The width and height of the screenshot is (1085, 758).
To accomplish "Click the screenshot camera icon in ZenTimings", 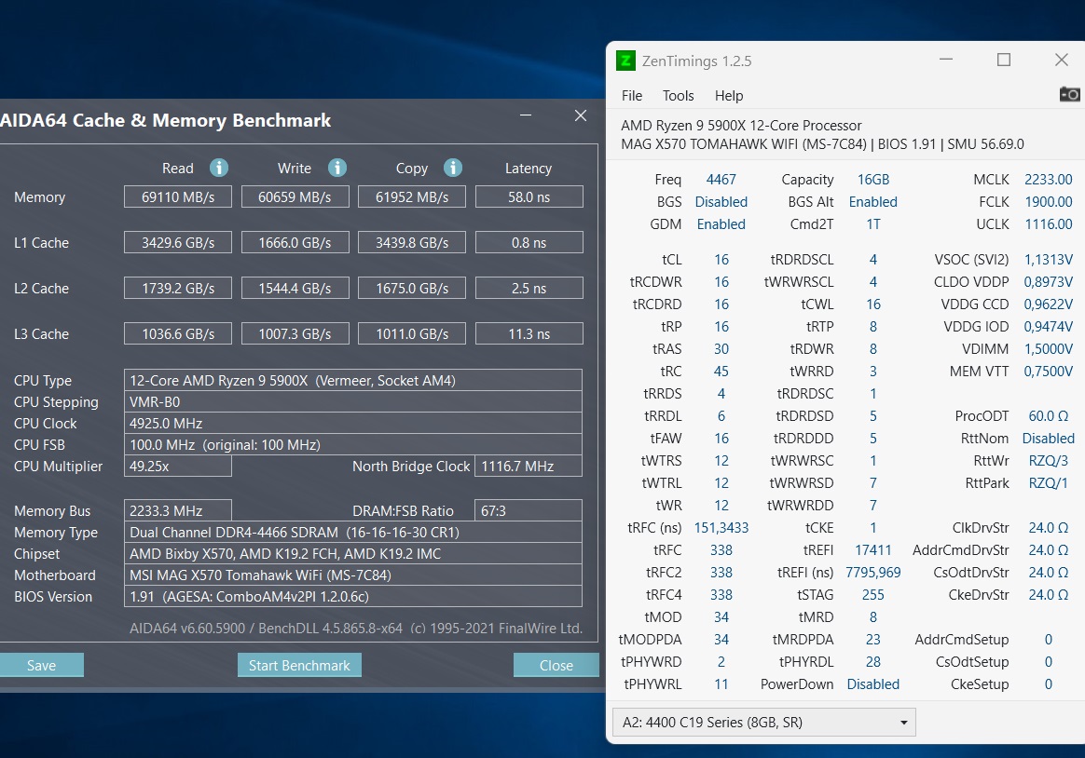I will click(x=1069, y=94).
